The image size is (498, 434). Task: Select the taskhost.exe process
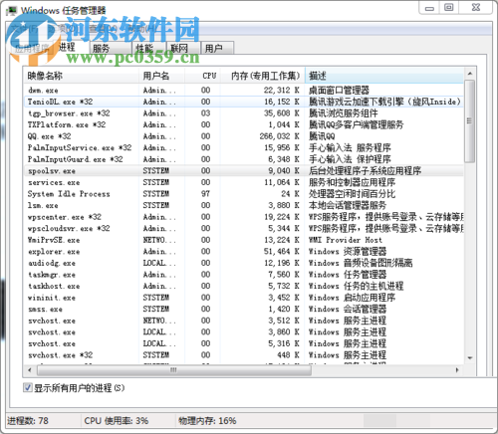tap(244, 286)
